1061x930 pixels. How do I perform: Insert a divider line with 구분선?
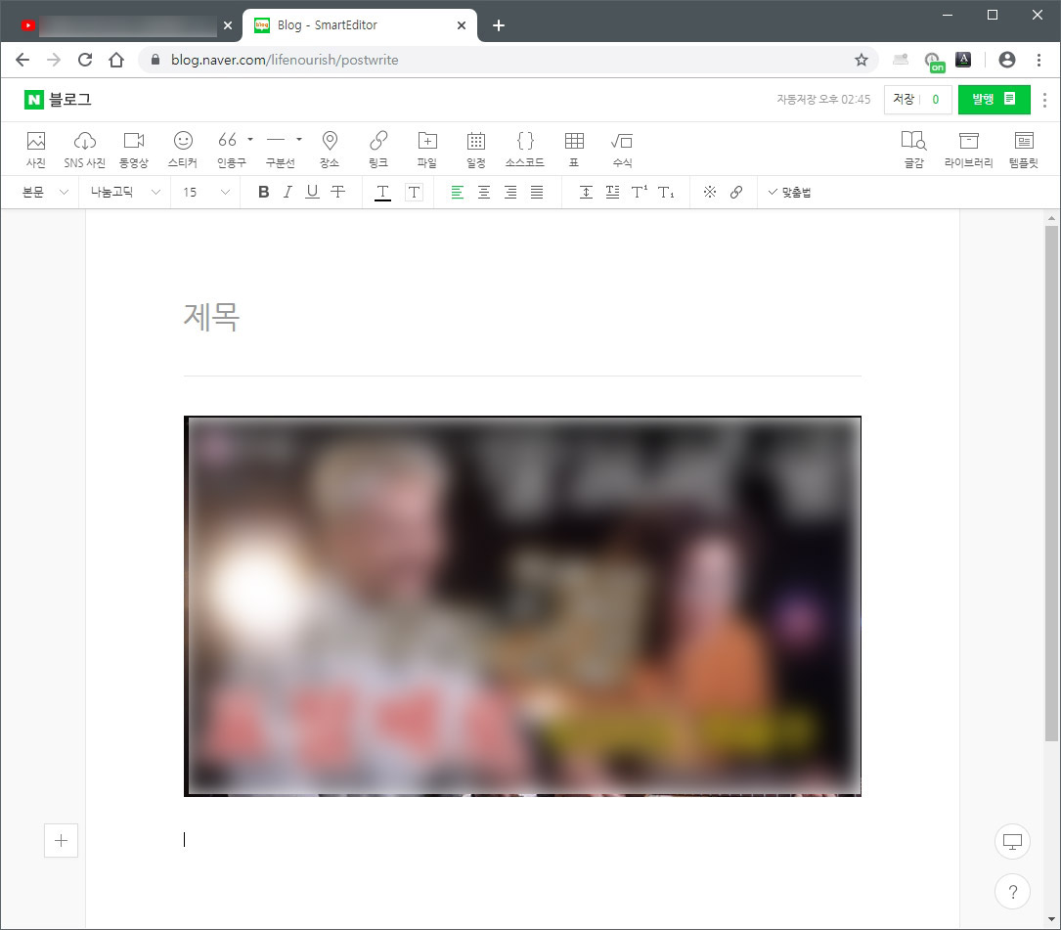[277, 149]
